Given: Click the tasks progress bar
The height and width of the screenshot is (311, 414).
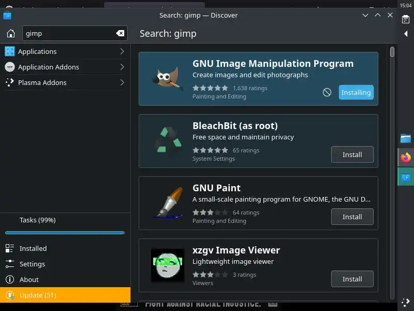Looking at the screenshot, I should [65, 233].
